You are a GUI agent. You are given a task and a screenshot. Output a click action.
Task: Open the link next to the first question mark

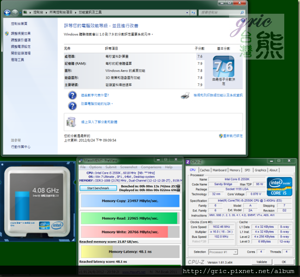(95, 95)
